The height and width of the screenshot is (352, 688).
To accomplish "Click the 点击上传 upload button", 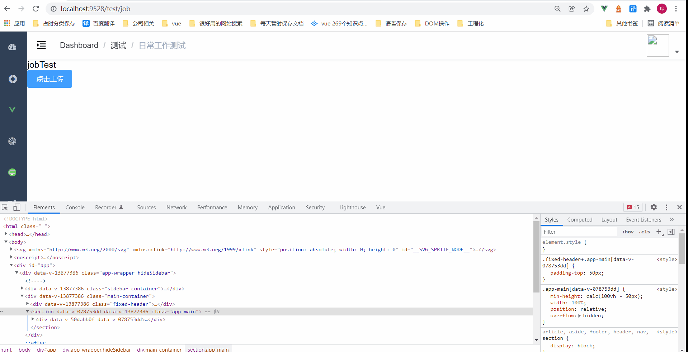I will coord(50,79).
